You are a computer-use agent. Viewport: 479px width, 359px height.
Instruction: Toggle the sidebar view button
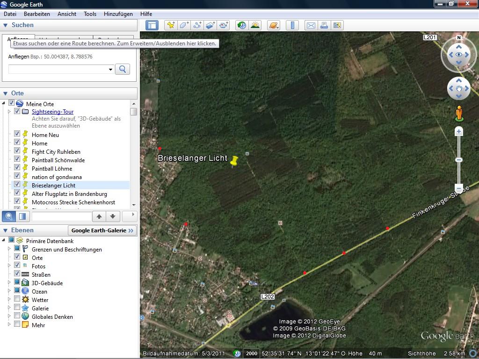coord(152,25)
